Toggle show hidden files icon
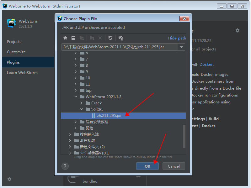The width and height of the screenshot is (251, 188). pyautogui.click(x=121, y=38)
